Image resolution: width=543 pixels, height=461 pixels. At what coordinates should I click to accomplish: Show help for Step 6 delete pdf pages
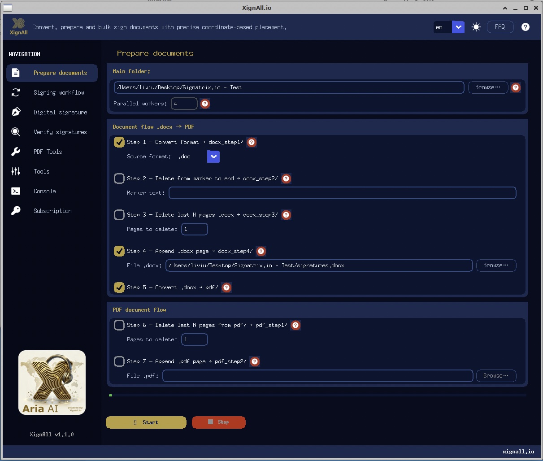tap(295, 325)
